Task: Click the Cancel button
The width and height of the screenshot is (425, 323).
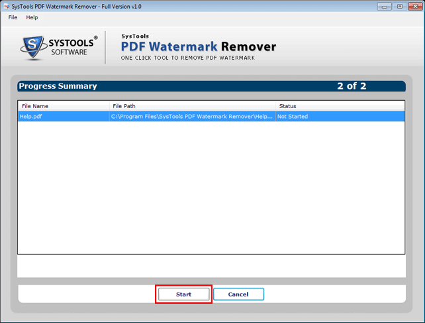Action: point(238,294)
